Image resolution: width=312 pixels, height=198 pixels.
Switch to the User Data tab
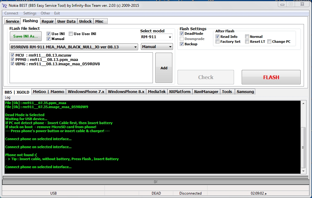coord(66,22)
